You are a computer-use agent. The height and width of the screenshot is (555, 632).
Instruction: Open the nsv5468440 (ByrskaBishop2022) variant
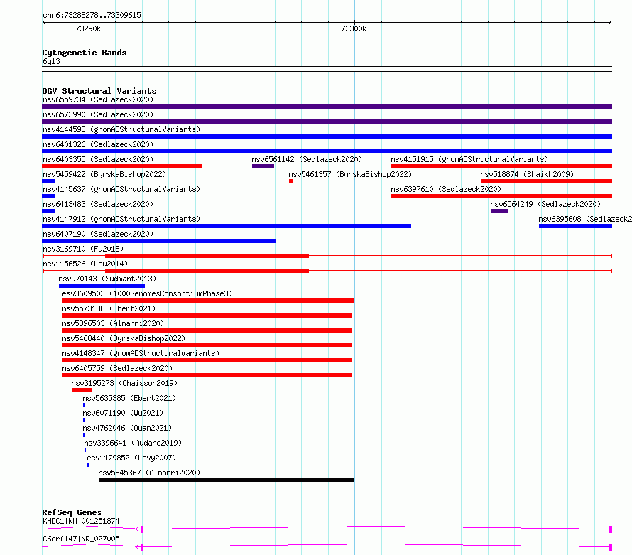point(124,338)
